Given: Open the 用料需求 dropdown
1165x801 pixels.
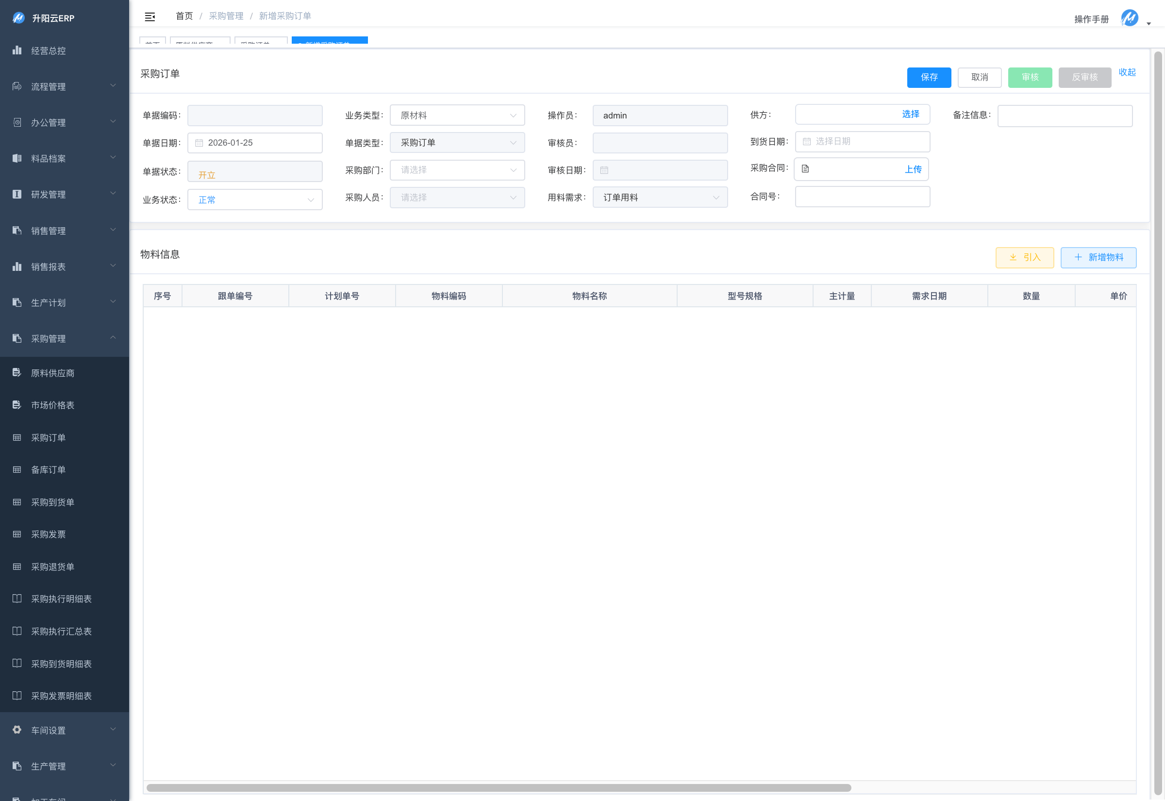Looking at the screenshot, I should [x=660, y=197].
